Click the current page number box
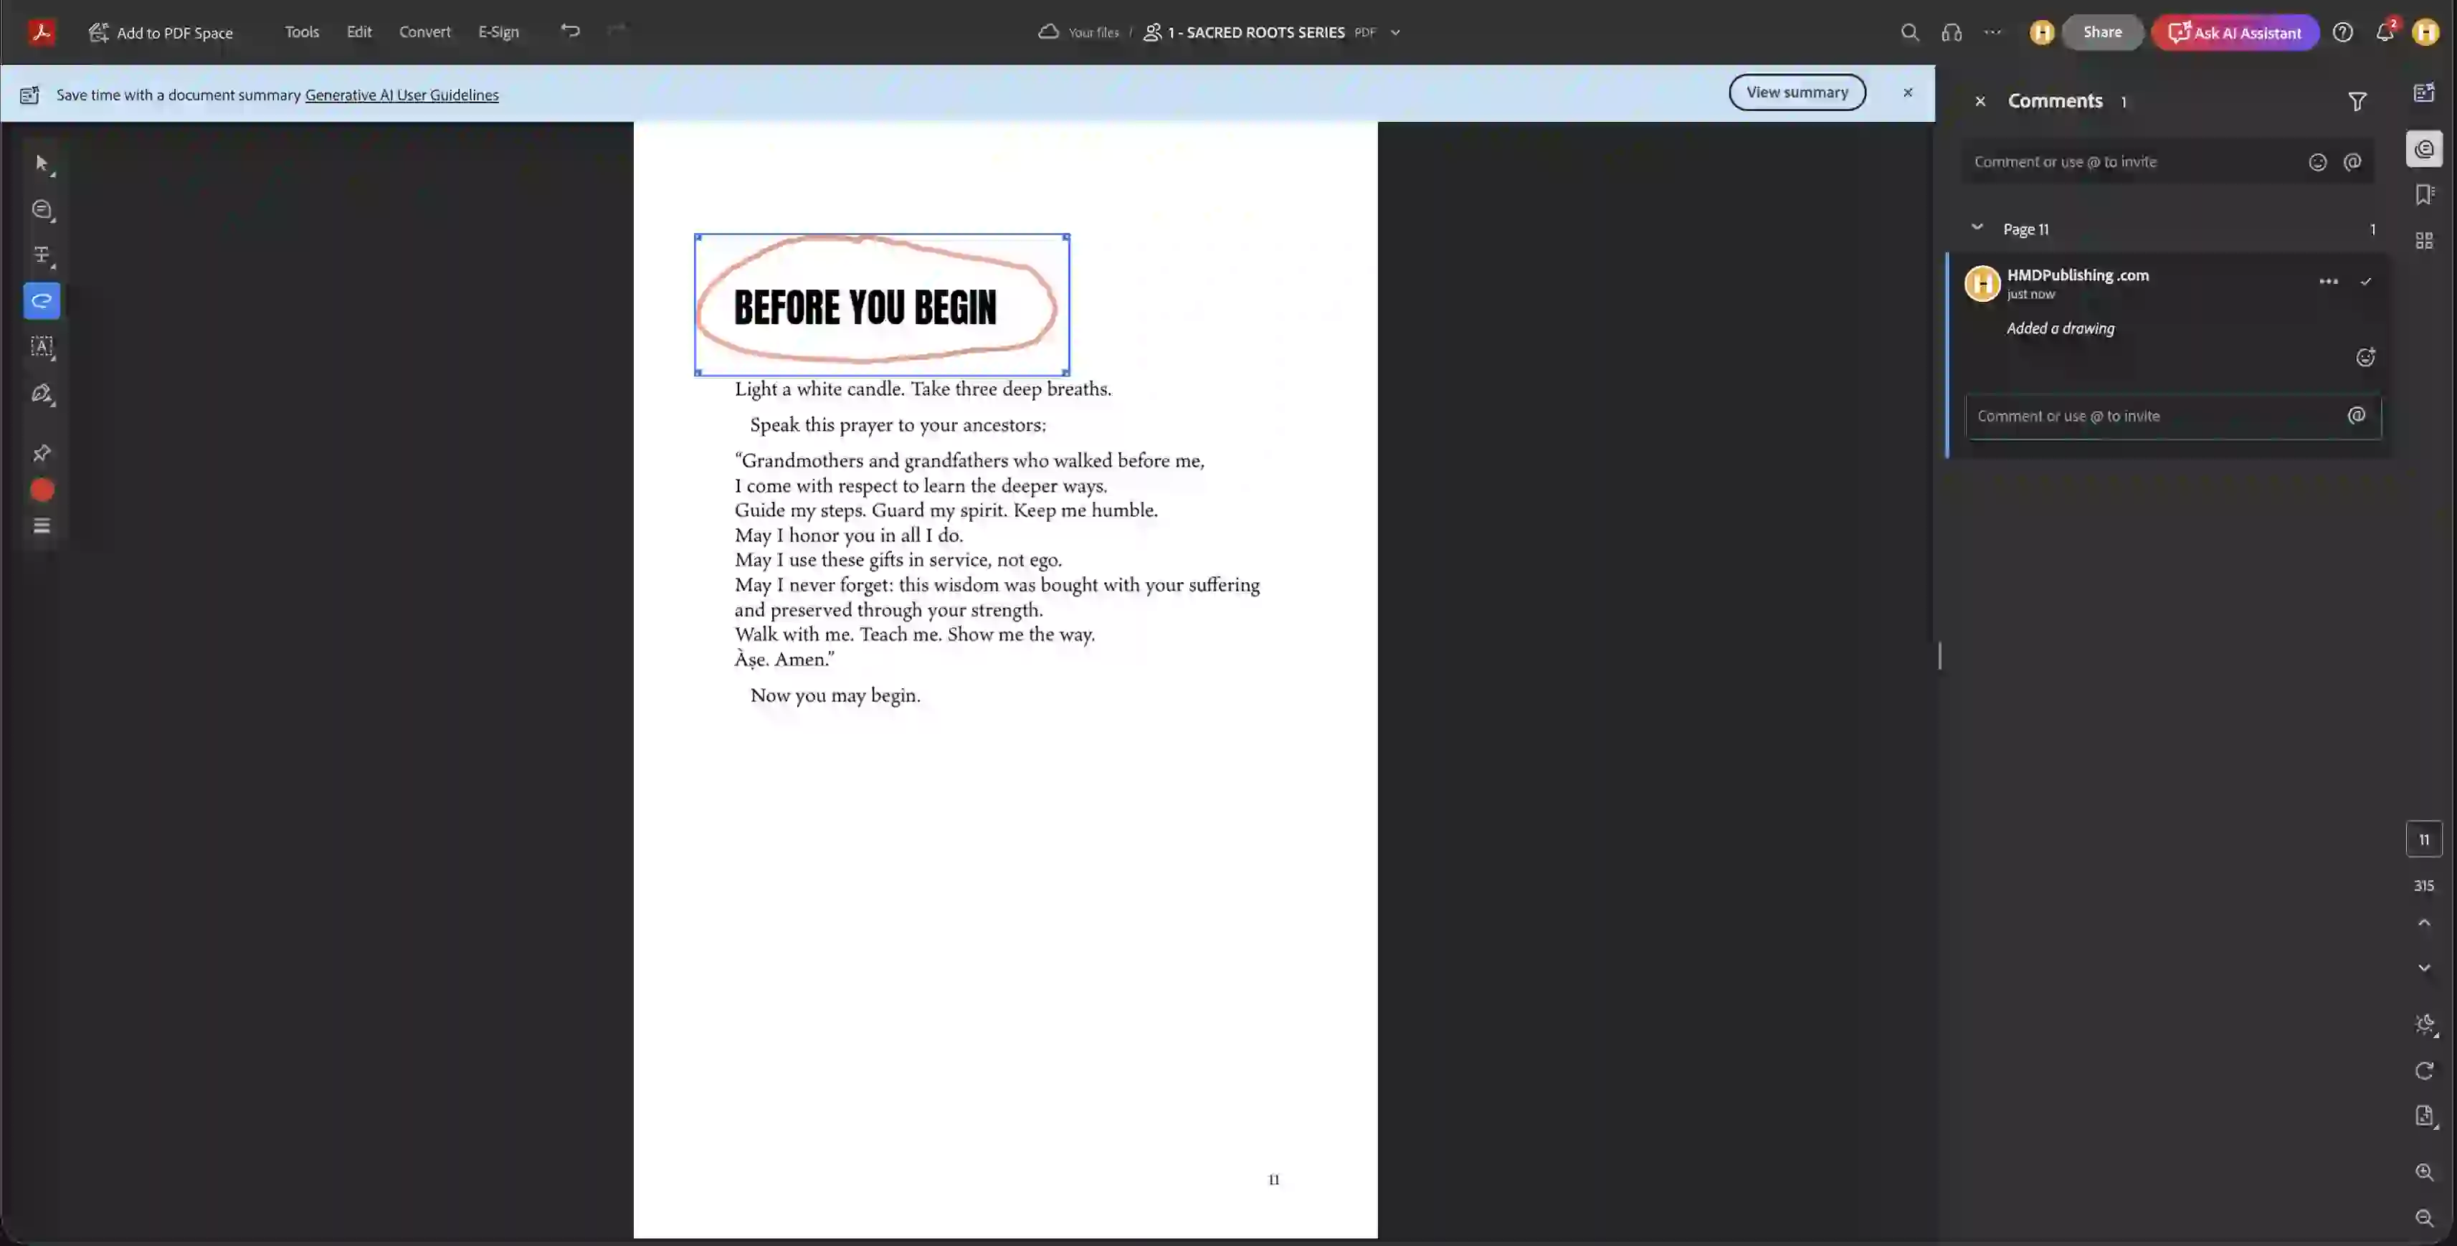Image resolution: width=2457 pixels, height=1246 pixels. (x=2425, y=840)
